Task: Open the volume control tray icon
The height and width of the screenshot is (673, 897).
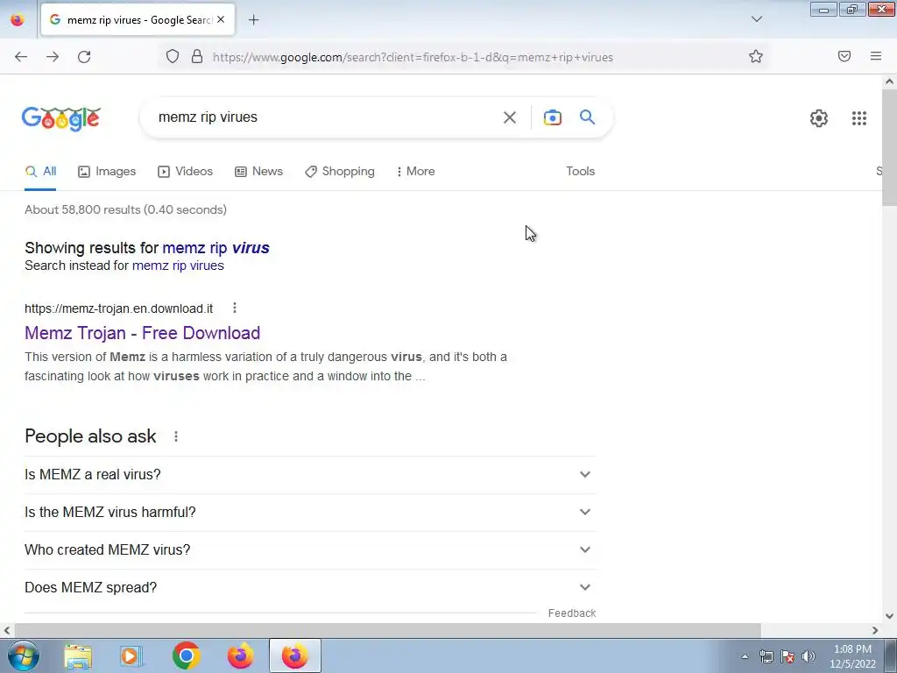Action: pos(808,656)
